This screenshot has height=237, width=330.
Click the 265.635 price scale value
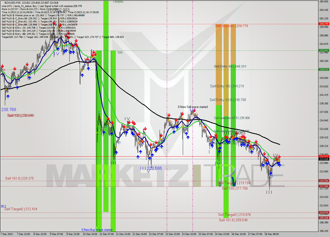324,2
